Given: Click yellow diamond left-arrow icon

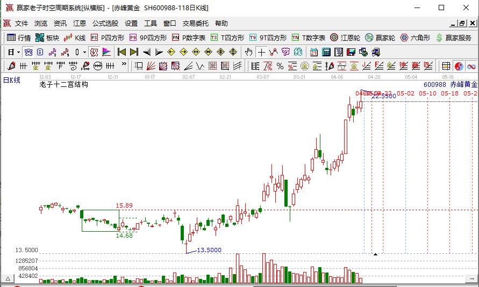Looking at the screenshot, I should pos(171,52).
